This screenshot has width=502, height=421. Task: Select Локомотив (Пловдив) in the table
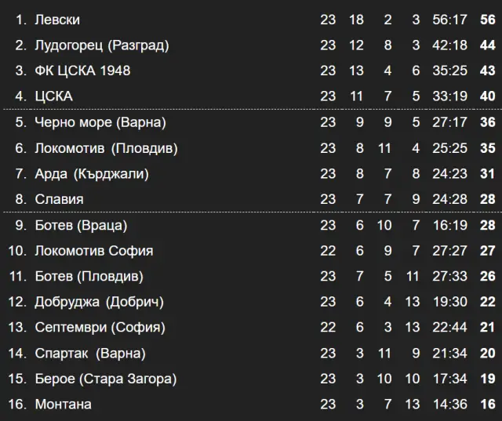coord(106,148)
